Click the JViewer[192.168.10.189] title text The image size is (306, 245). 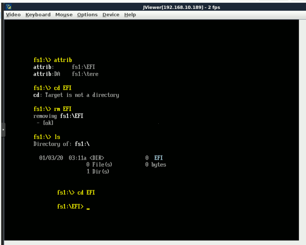pyautogui.click(x=182, y=7)
